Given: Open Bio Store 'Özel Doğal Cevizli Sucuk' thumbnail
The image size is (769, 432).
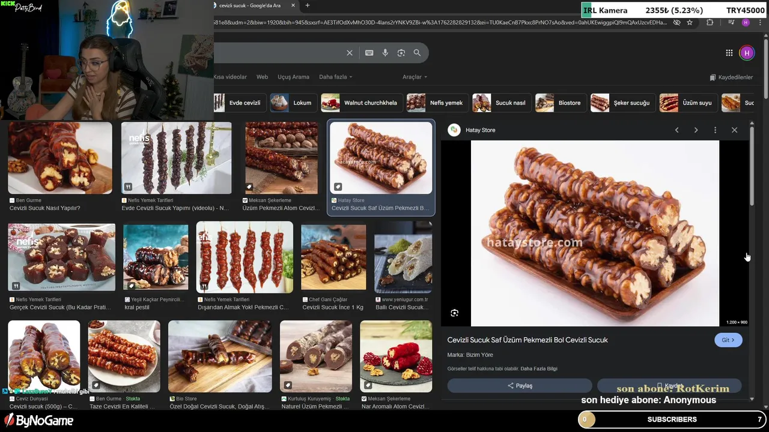Looking at the screenshot, I should pyautogui.click(x=220, y=356).
